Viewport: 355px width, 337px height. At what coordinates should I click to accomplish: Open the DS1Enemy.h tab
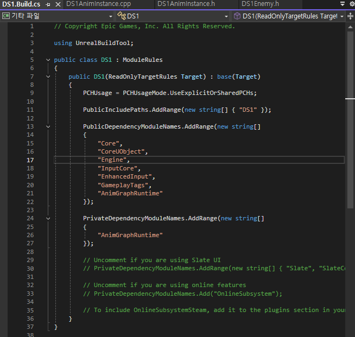pos(260,4)
